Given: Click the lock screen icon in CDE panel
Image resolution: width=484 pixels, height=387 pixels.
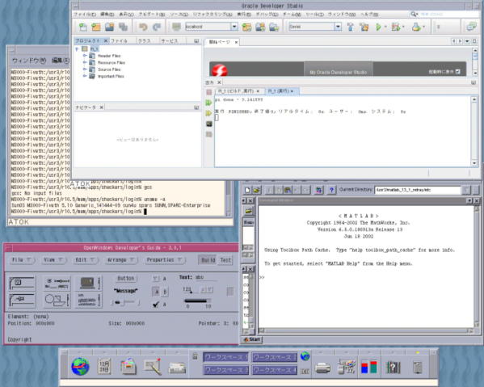Looking at the screenshot, I should [195, 356].
